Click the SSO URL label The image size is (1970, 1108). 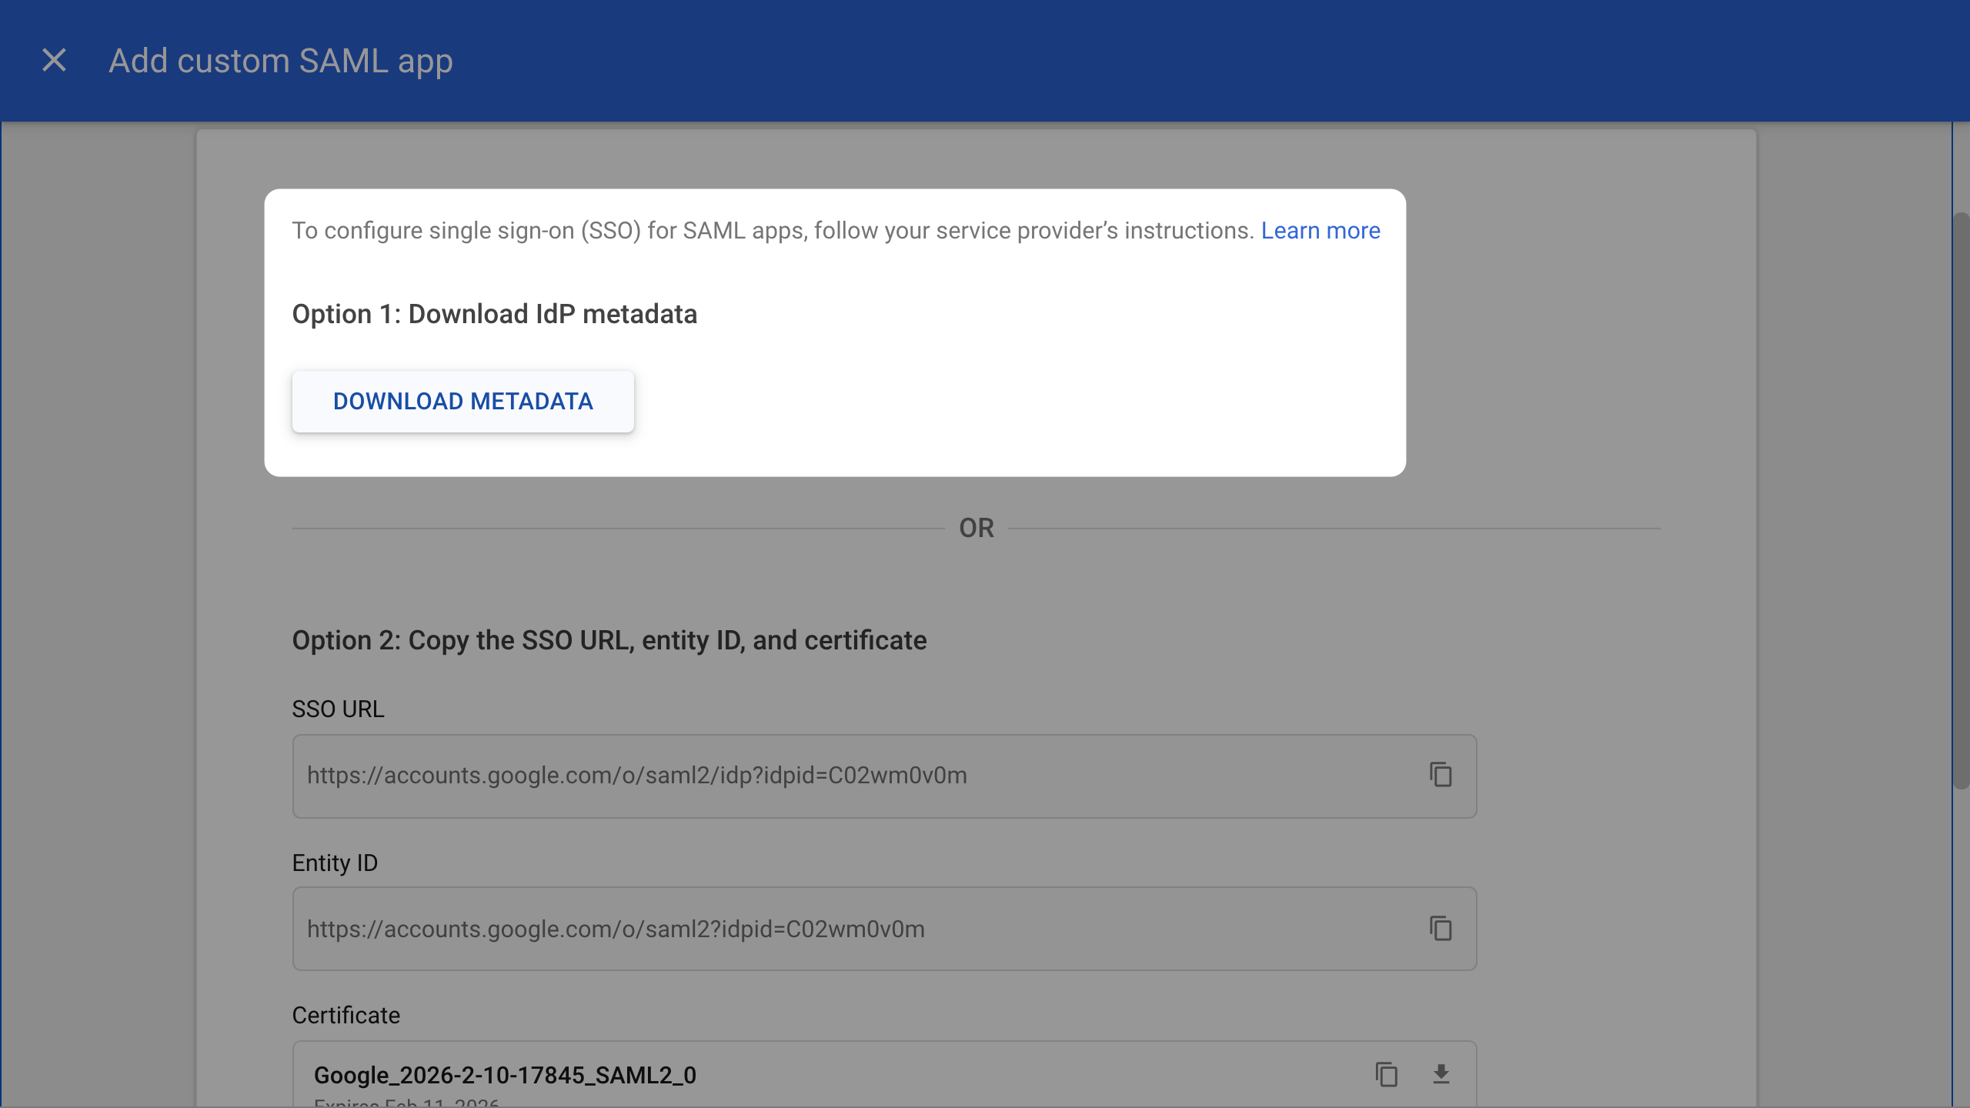pos(338,709)
